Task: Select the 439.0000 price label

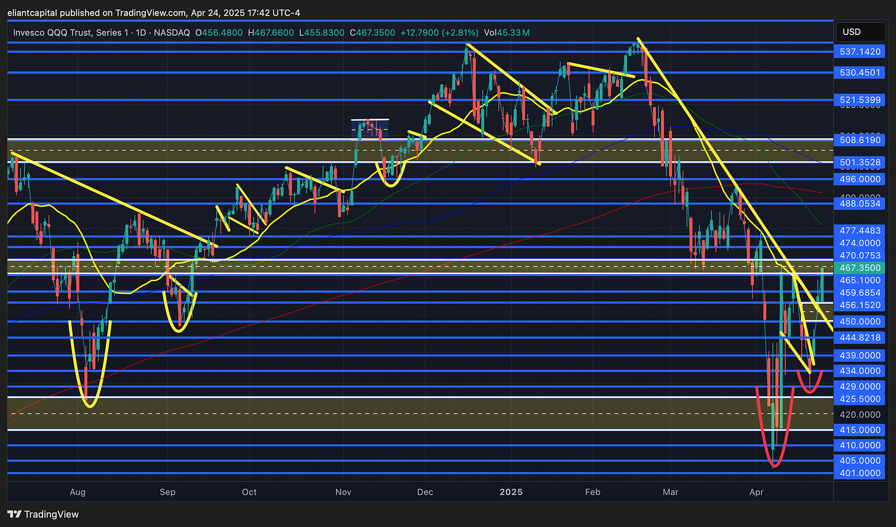Action: pyautogui.click(x=860, y=355)
